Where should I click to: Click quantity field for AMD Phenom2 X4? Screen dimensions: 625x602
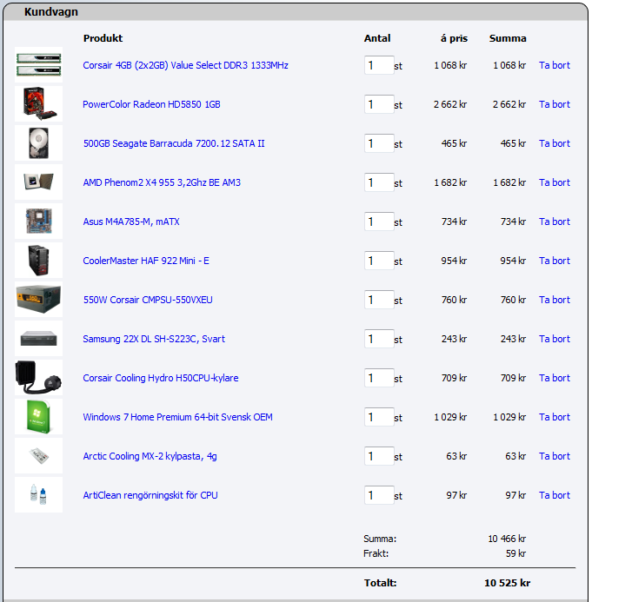(378, 182)
